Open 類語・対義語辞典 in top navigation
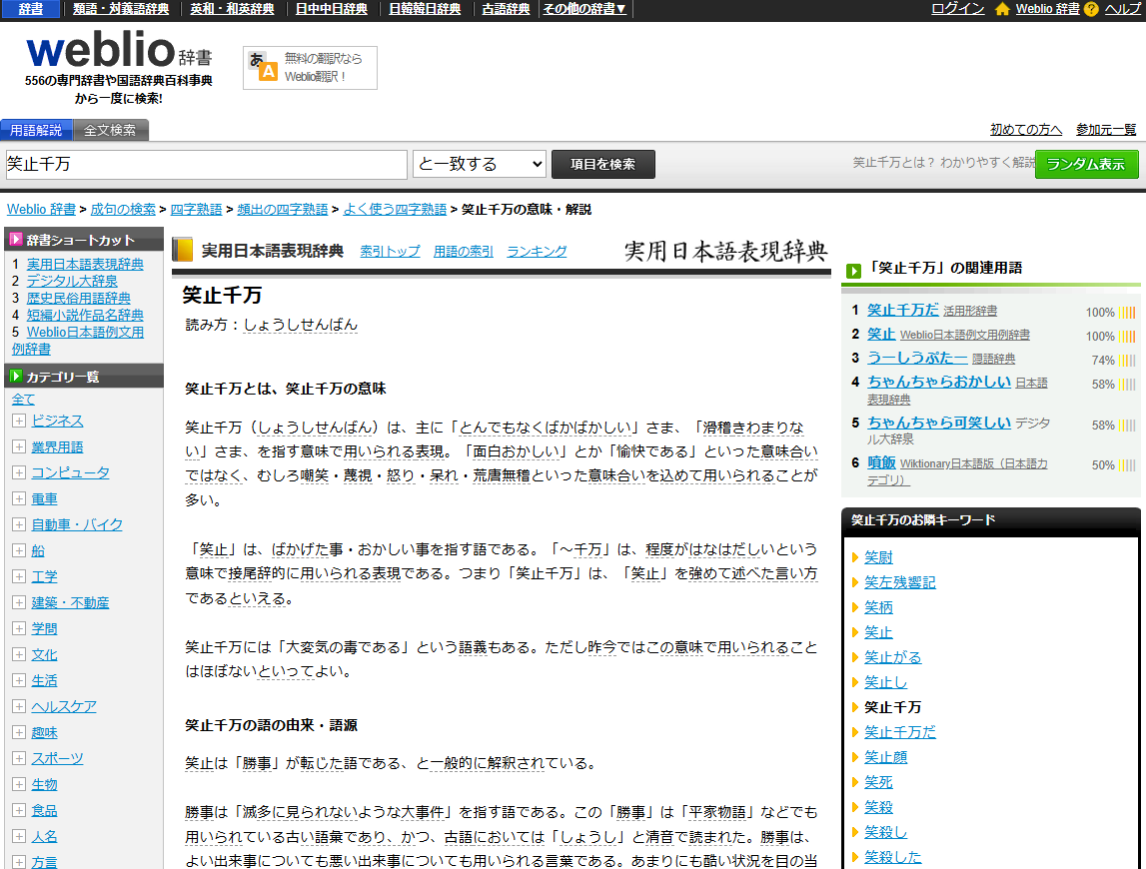Image resolution: width=1146 pixels, height=869 pixels. pyautogui.click(x=121, y=9)
